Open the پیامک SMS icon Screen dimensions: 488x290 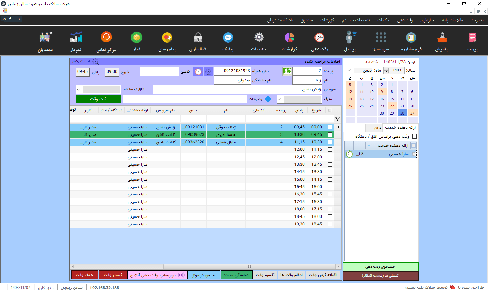pos(228,38)
